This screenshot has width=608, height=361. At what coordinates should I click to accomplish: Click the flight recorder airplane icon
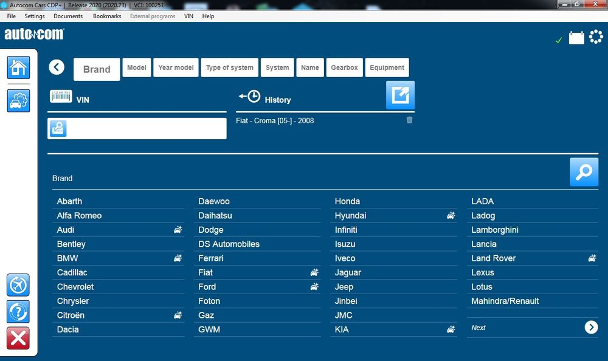[18, 285]
